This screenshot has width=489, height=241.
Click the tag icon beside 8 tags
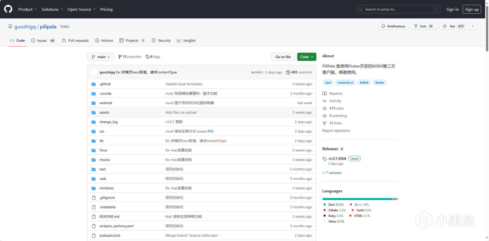click(x=148, y=57)
